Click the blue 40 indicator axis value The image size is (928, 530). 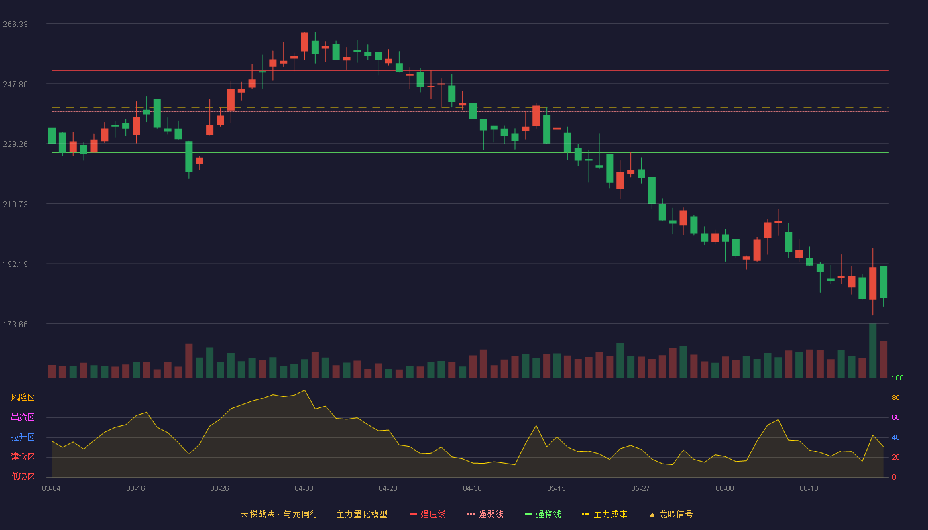point(896,437)
